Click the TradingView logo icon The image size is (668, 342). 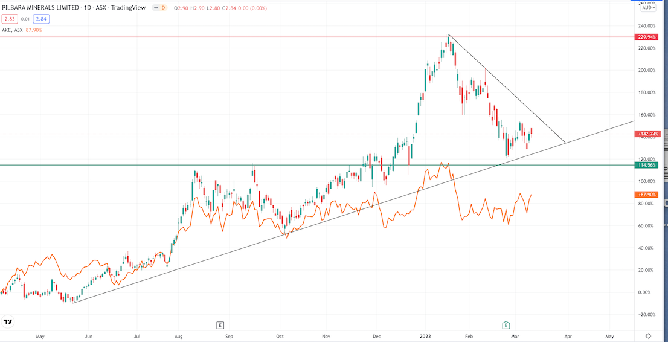pos(8,322)
